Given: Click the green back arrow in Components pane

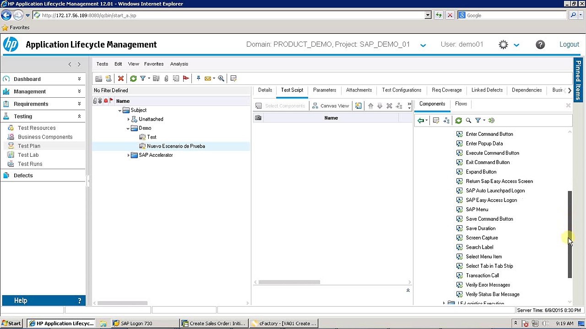Looking at the screenshot, I should [x=420, y=121].
